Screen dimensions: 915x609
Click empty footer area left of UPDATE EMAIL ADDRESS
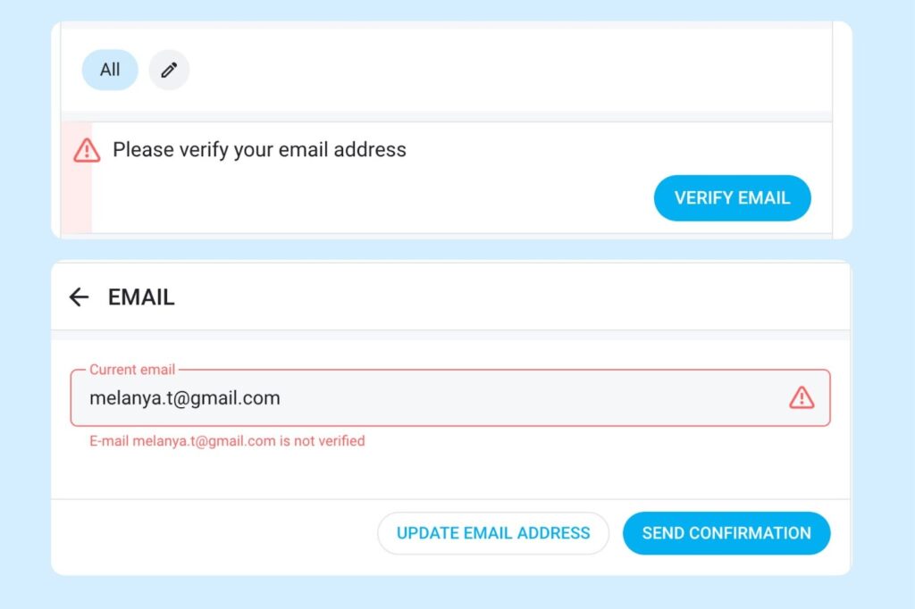214,533
